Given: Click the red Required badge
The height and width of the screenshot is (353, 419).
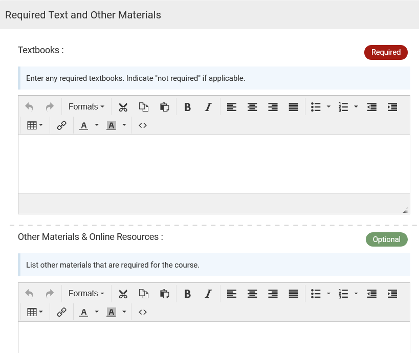Looking at the screenshot, I should (386, 52).
